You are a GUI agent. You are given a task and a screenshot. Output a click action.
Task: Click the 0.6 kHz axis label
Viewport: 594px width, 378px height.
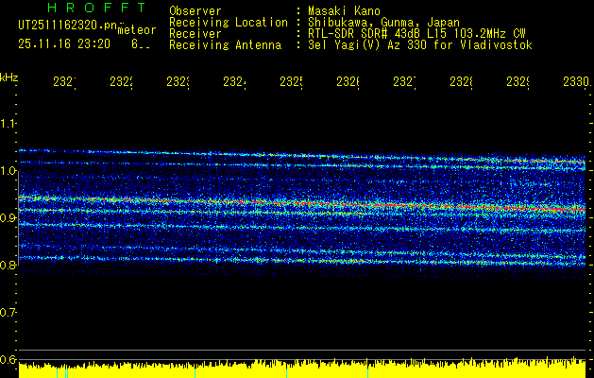coord(8,359)
